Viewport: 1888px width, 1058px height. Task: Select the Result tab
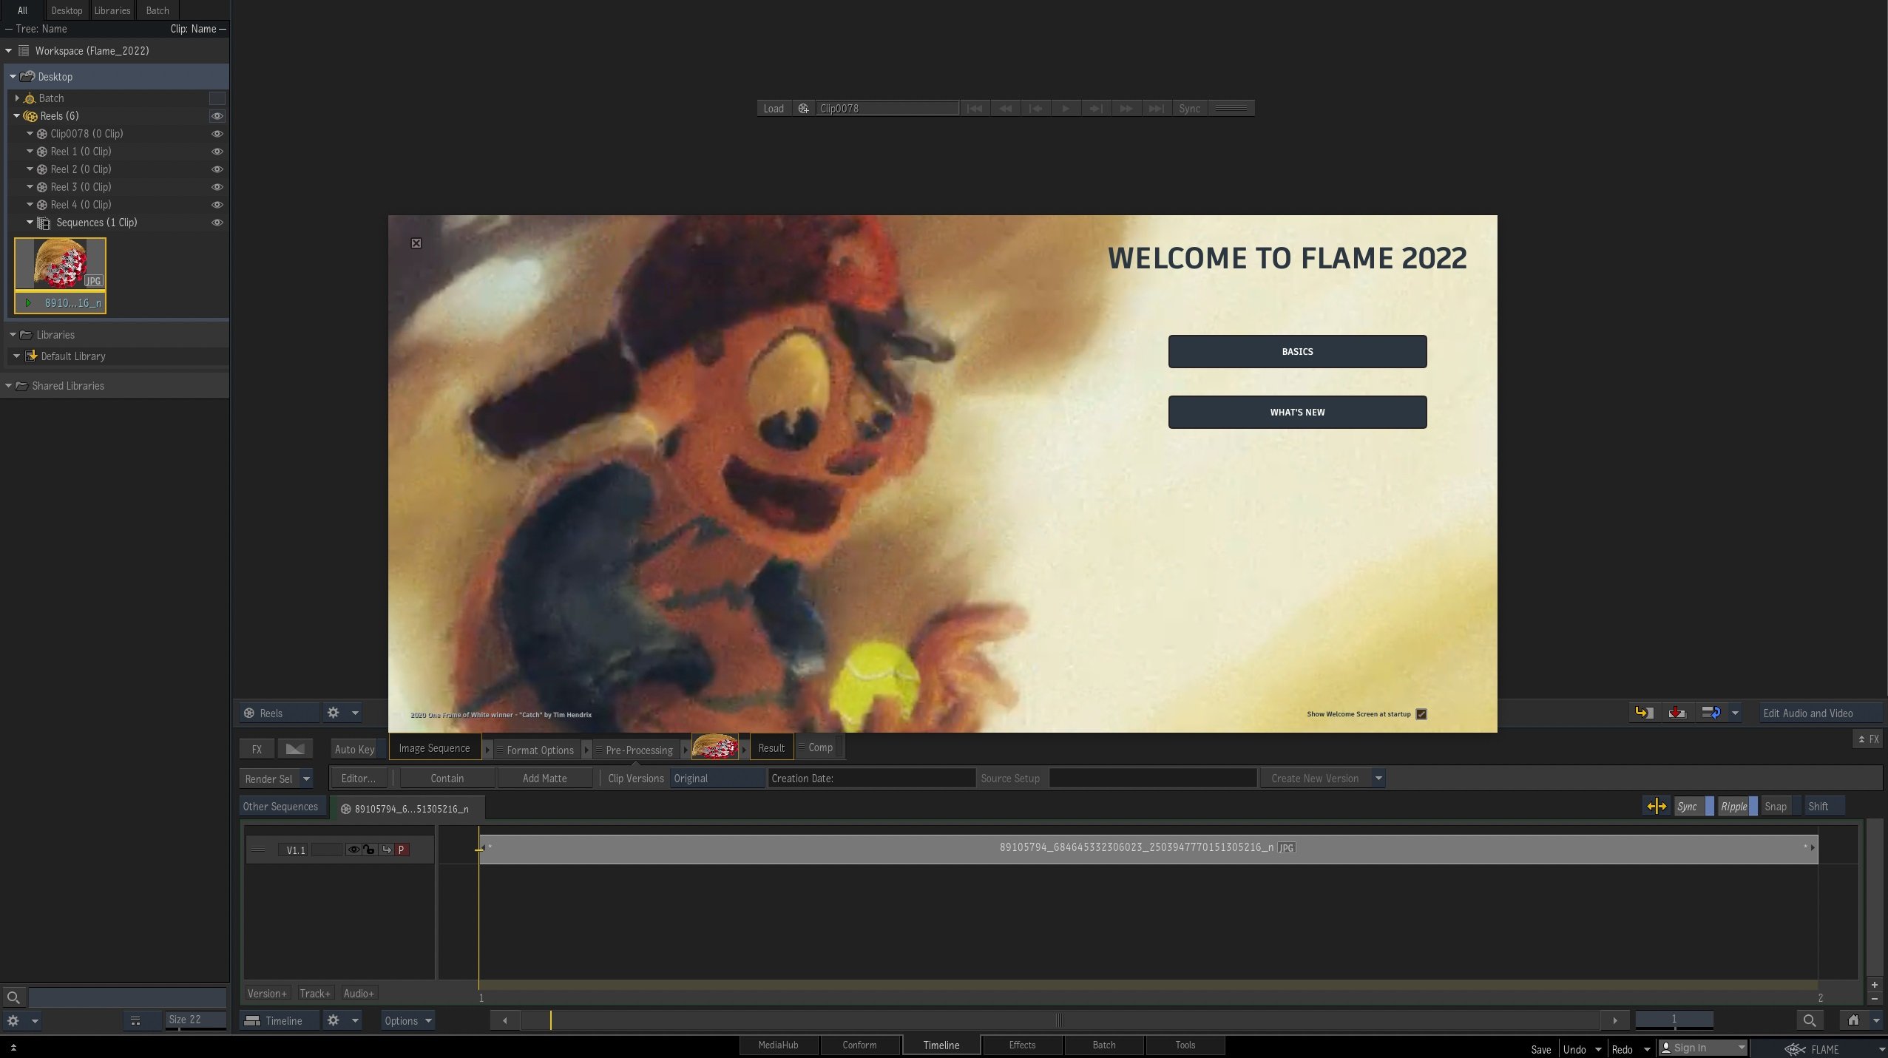(x=771, y=748)
